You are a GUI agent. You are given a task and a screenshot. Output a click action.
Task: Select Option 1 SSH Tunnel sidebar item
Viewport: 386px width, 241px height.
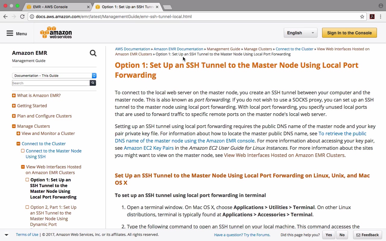click(x=53, y=188)
